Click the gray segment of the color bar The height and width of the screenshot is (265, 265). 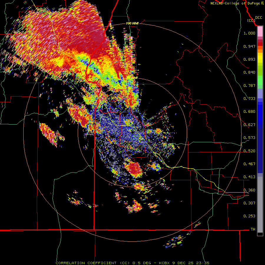tap(260, 205)
